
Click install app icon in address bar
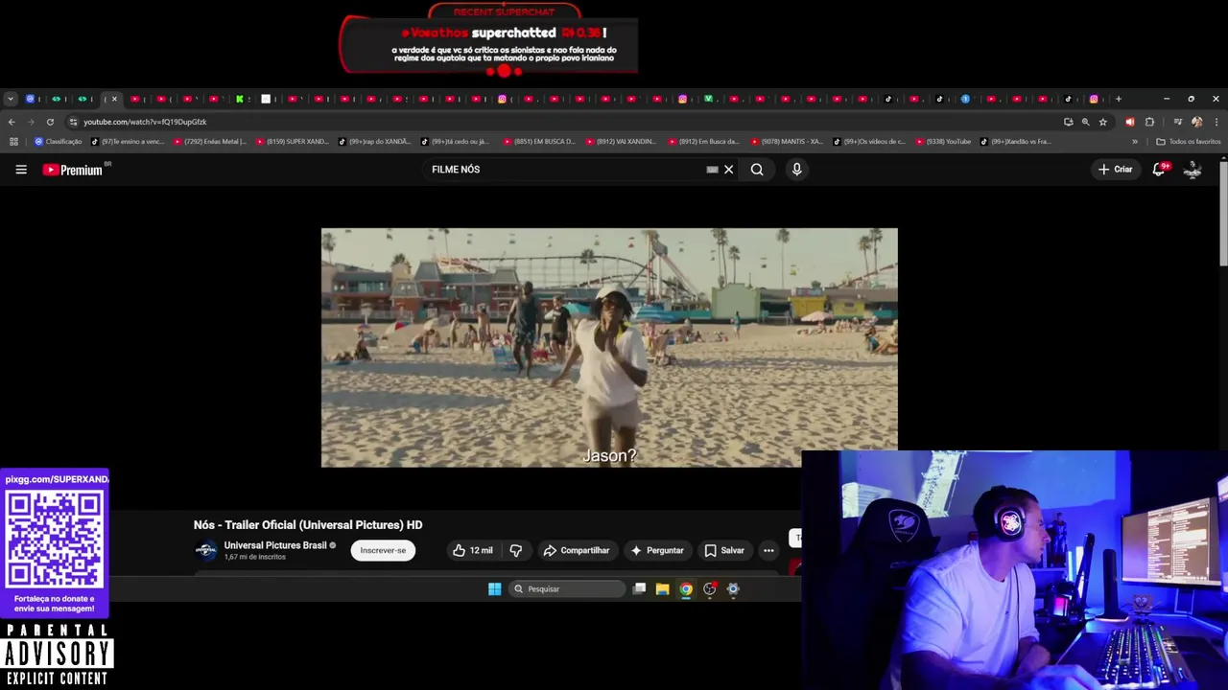(1068, 122)
